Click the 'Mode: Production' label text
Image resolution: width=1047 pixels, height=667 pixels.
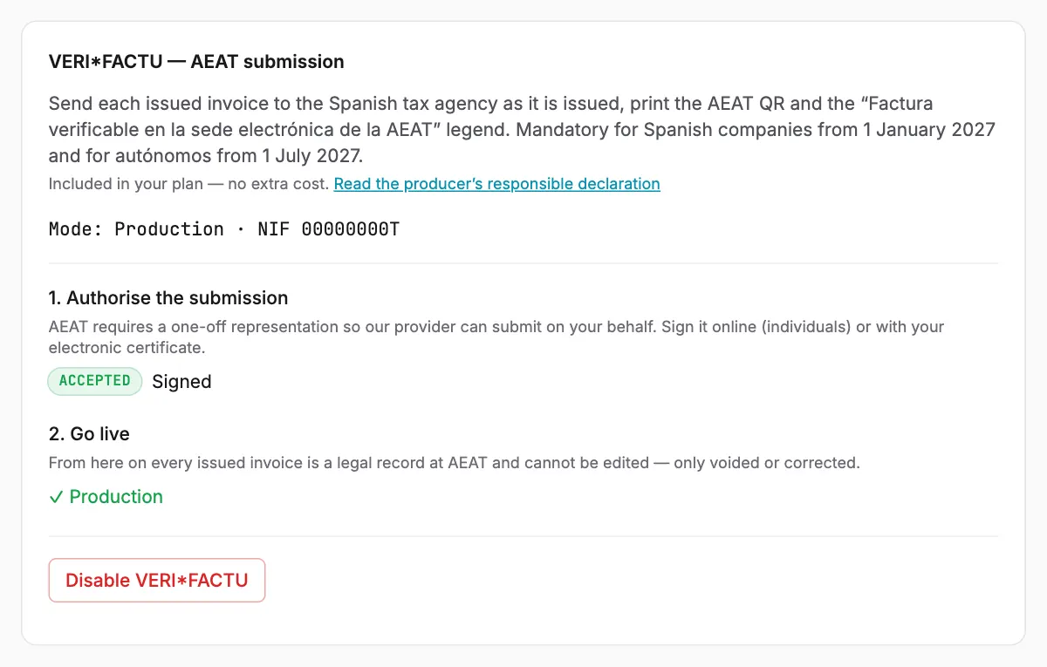[136, 229]
